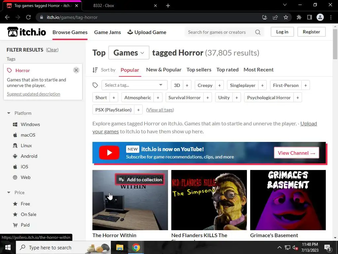
Task: Bookmark this page with star icon
Action: pos(286,17)
